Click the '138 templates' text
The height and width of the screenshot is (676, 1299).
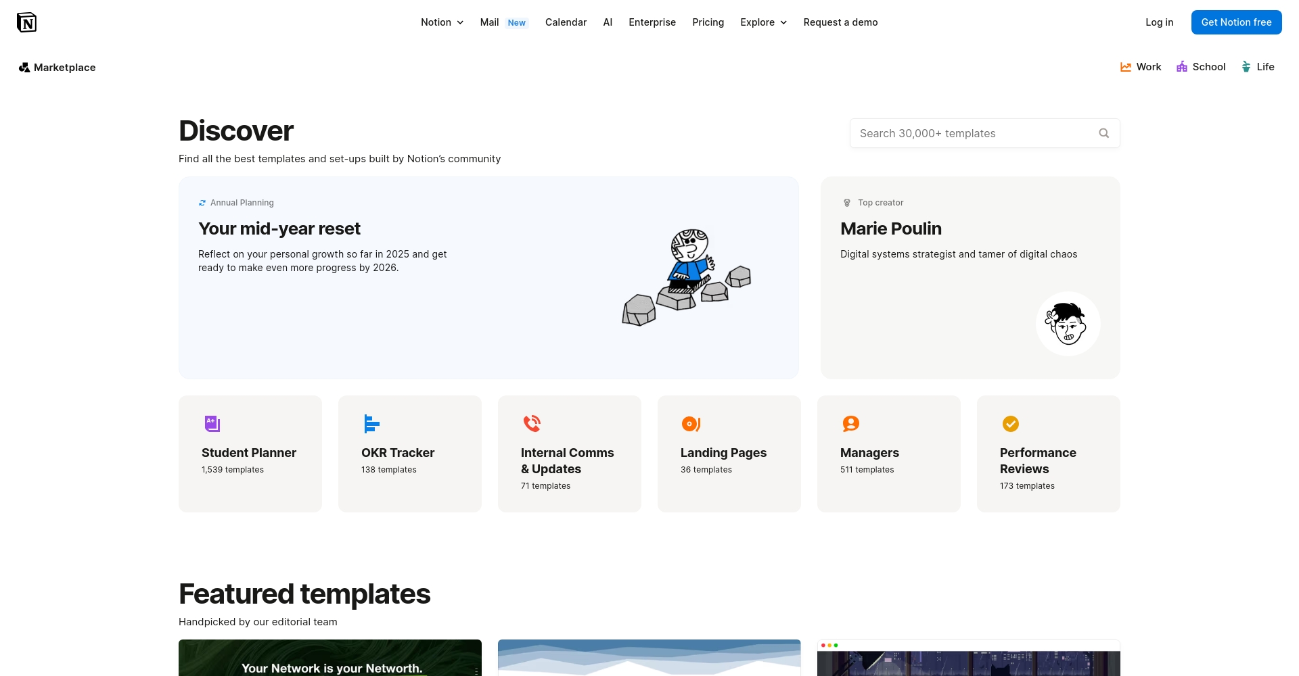pyautogui.click(x=389, y=470)
